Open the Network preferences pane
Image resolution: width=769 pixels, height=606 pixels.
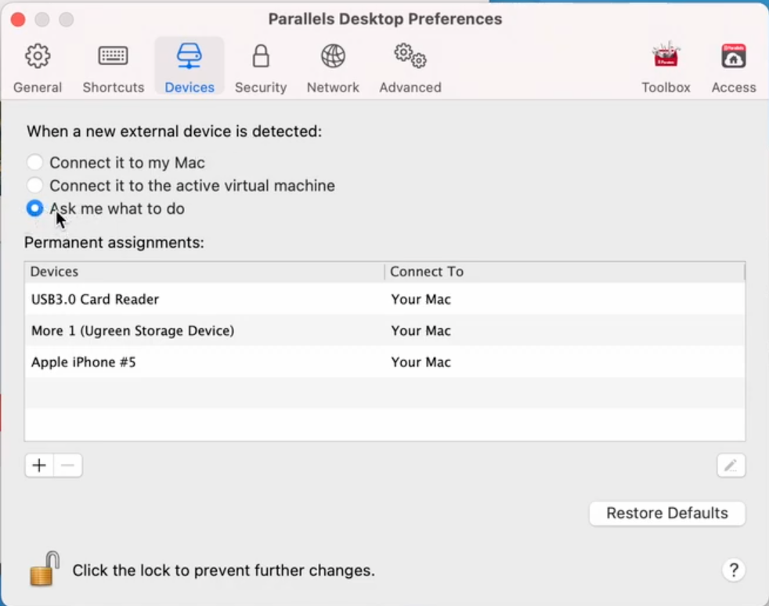332,67
